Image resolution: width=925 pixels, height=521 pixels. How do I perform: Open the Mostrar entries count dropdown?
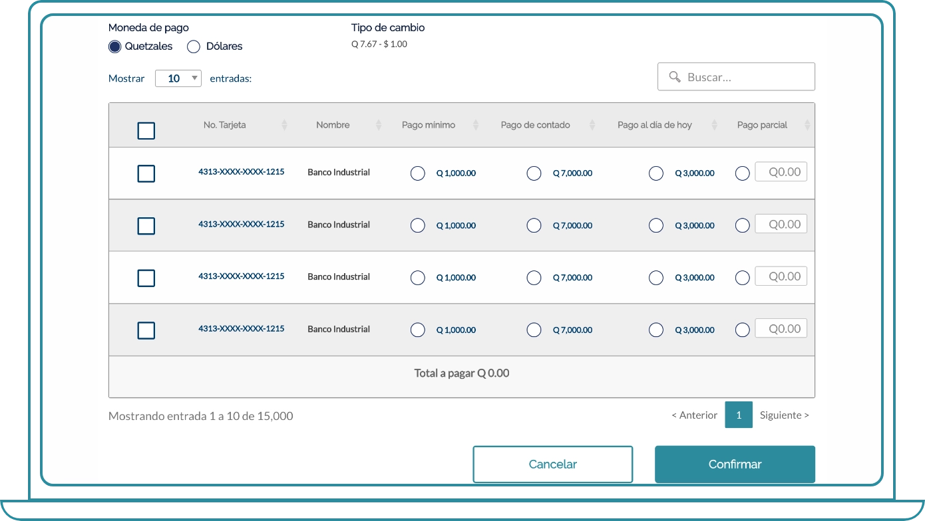pyautogui.click(x=178, y=78)
